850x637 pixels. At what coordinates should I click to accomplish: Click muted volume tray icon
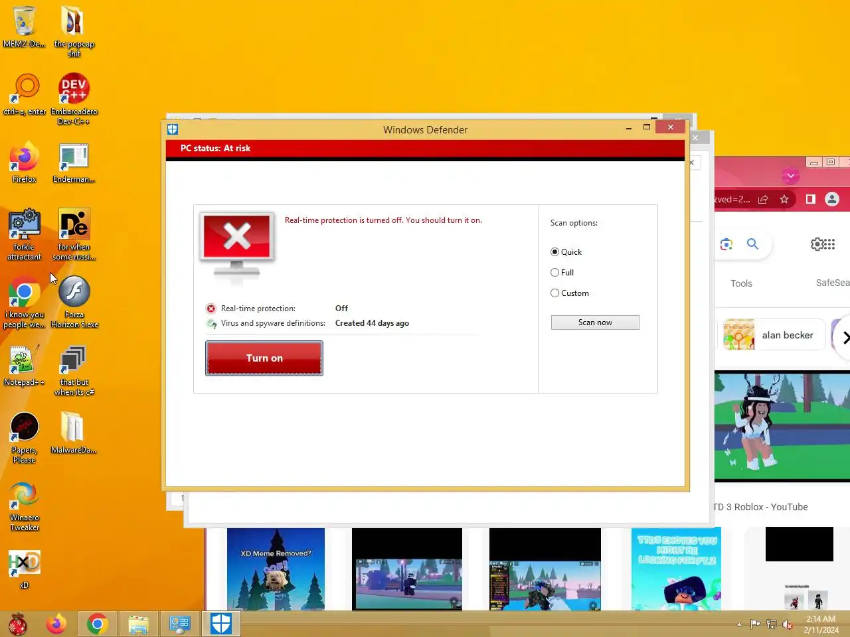(x=788, y=624)
